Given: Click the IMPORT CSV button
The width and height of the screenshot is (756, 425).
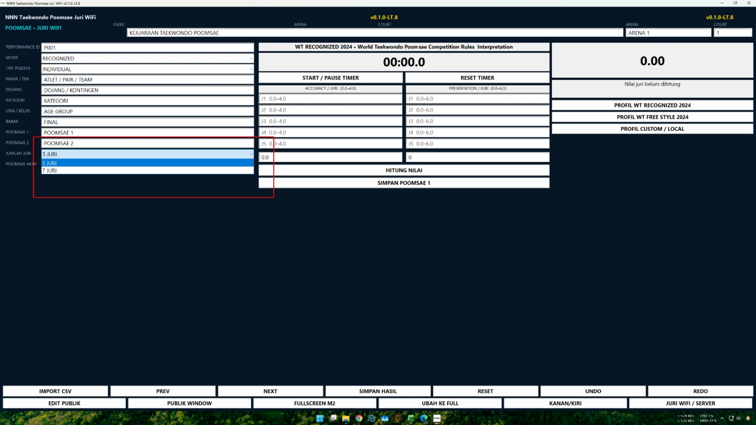Looking at the screenshot, I should [55, 391].
